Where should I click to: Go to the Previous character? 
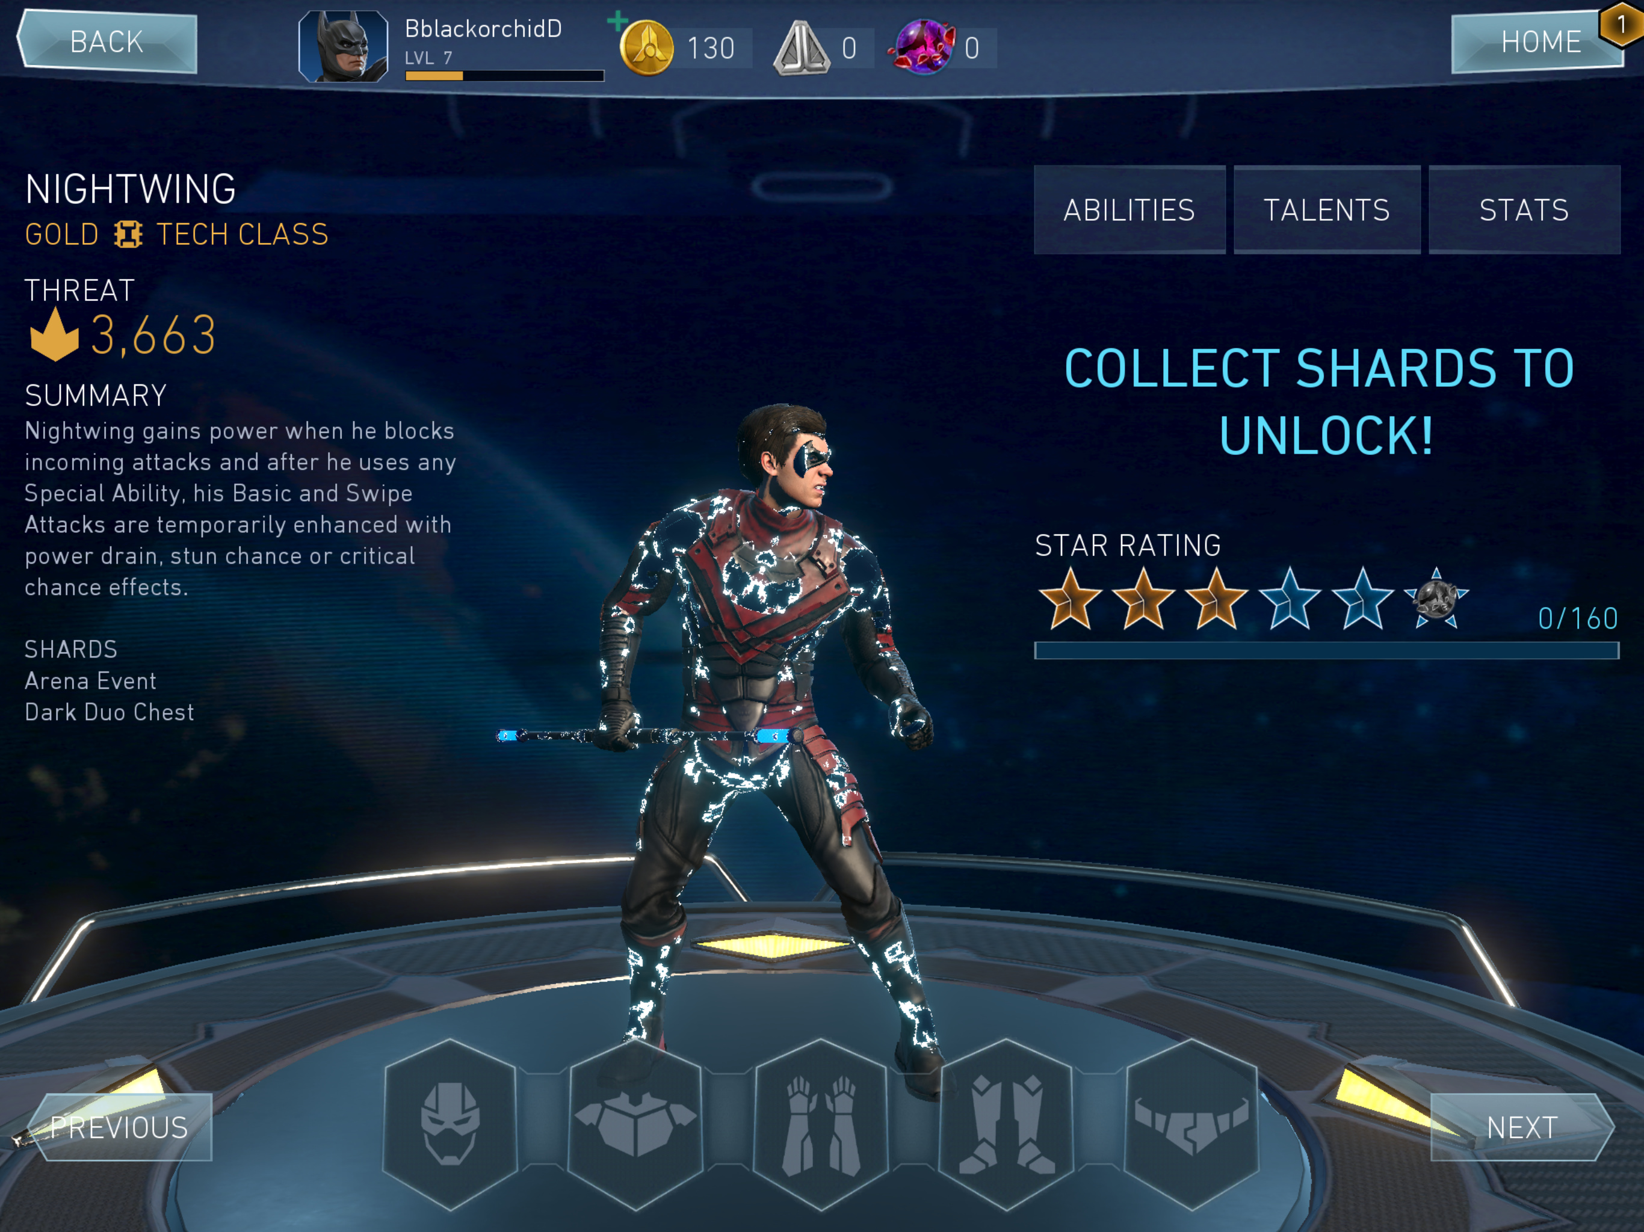click(119, 1127)
